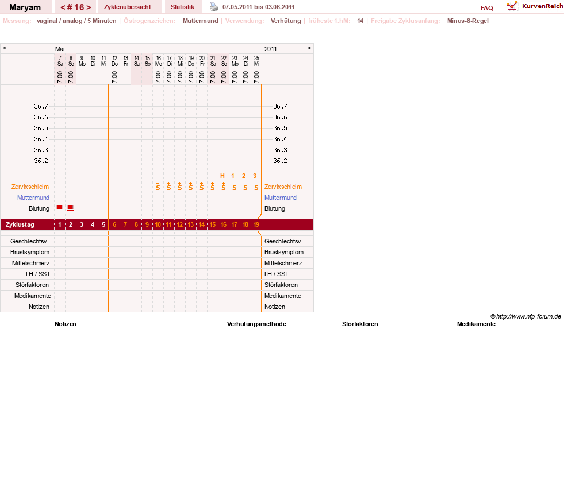The image size is (564, 484).
Task: Open the Zyklenübersicht tab
Action: click(127, 7)
